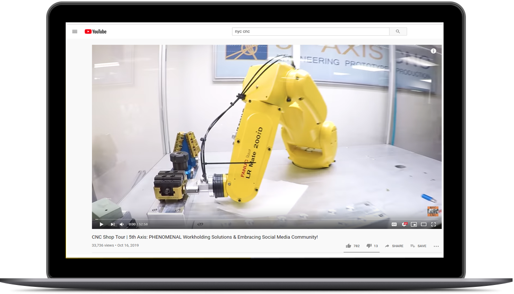Open the video settings gear

(x=405, y=225)
